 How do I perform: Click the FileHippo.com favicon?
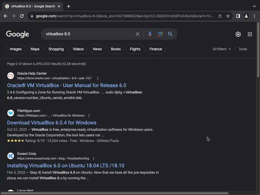click(11, 113)
